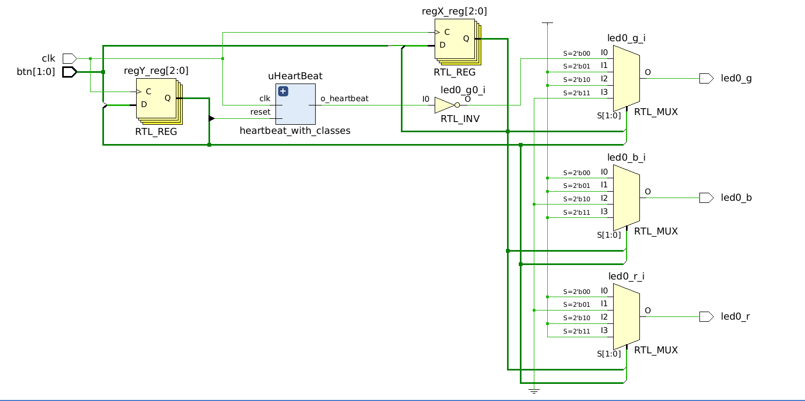Click 'RTL_REG' label under regY_reg
The width and height of the screenshot is (805, 401).
pyautogui.click(x=156, y=132)
